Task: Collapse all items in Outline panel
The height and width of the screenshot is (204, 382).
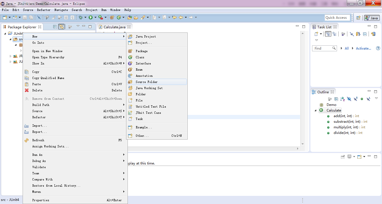Action: (336, 99)
